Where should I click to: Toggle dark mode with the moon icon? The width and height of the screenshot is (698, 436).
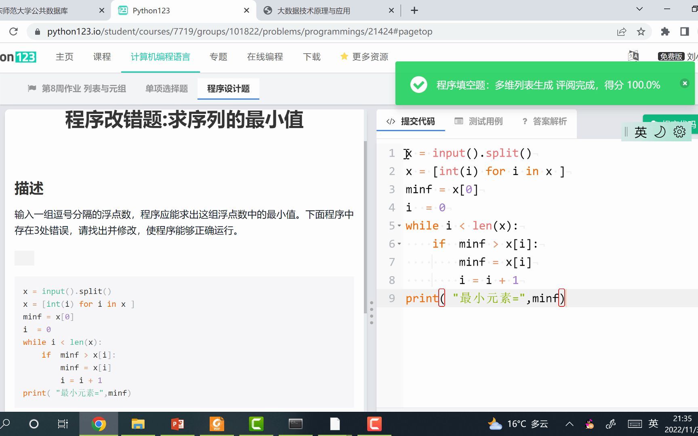coord(660,132)
